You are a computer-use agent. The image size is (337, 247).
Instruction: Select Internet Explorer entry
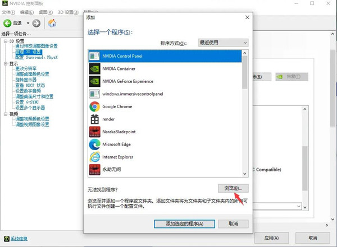[165, 157]
